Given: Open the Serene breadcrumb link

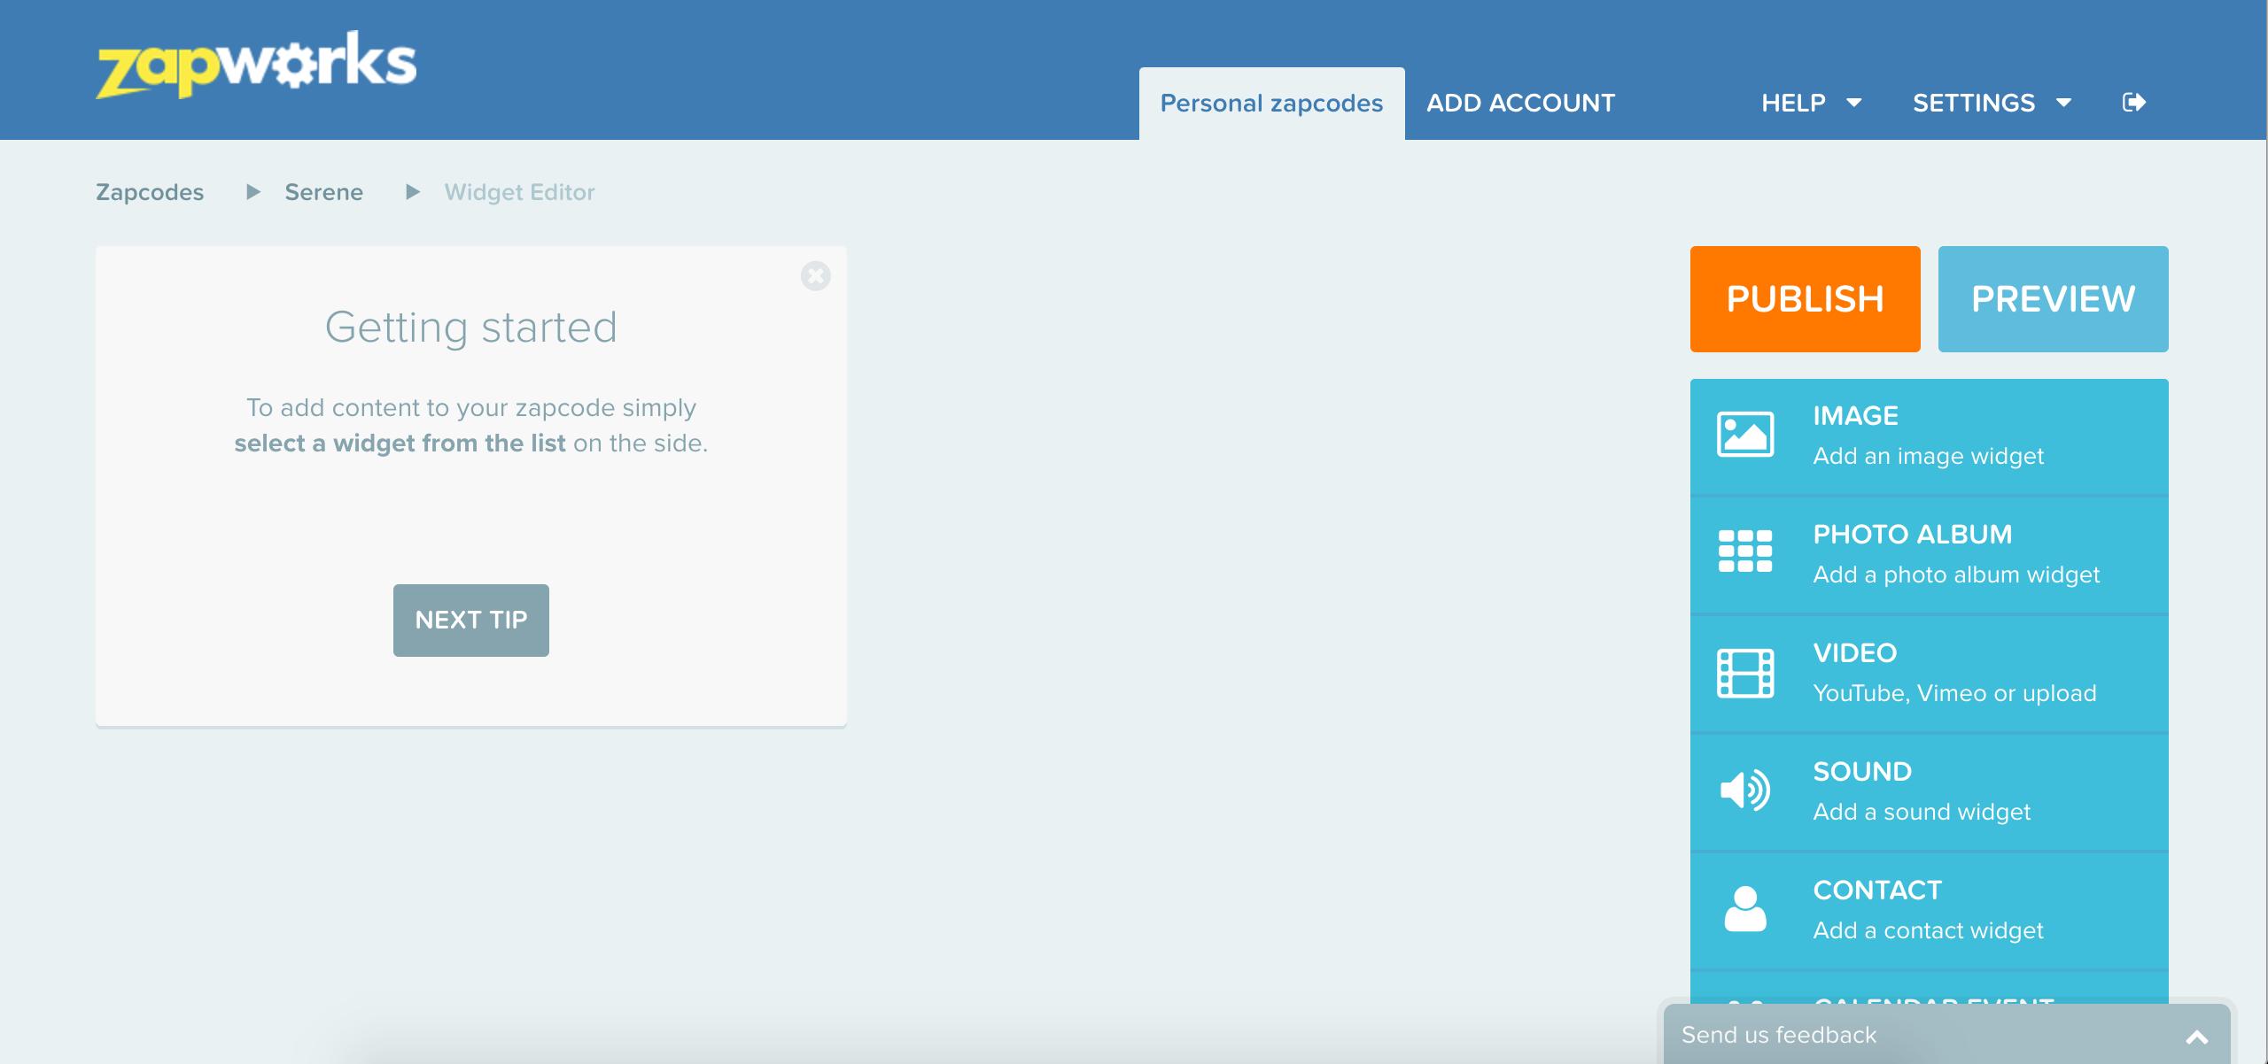Looking at the screenshot, I should [323, 192].
